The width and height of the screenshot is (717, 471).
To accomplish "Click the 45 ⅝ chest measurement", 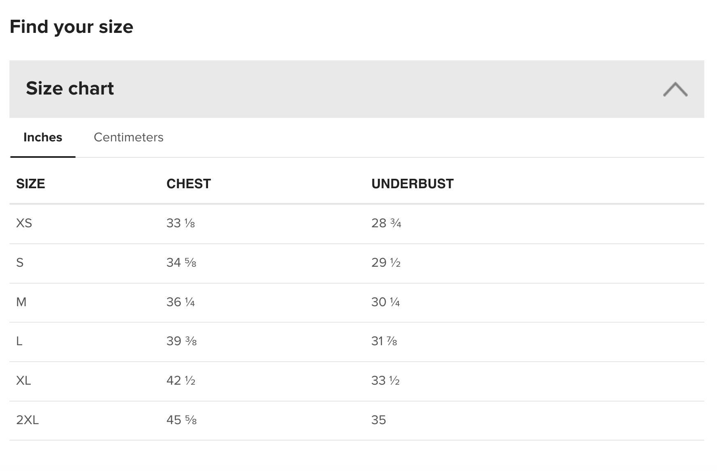I will [181, 420].
